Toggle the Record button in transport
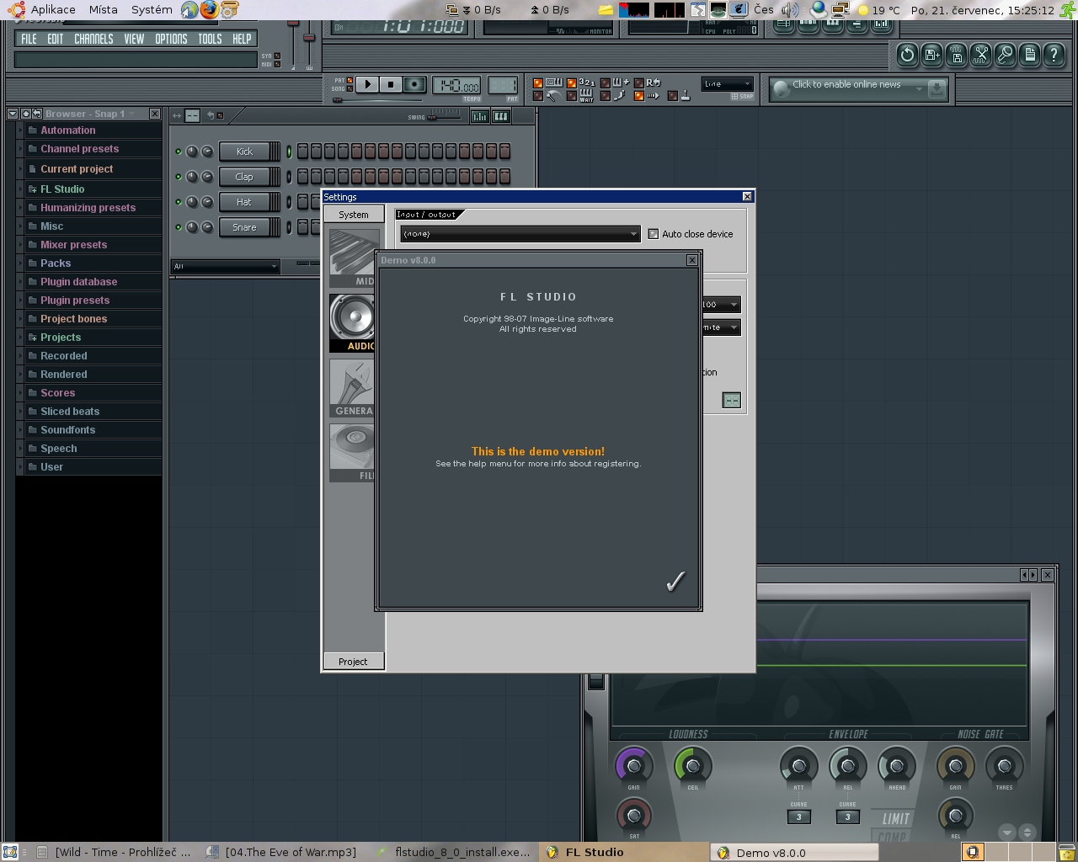The height and width of the screenshot is (862, 1078). click(x=414, y=84)
